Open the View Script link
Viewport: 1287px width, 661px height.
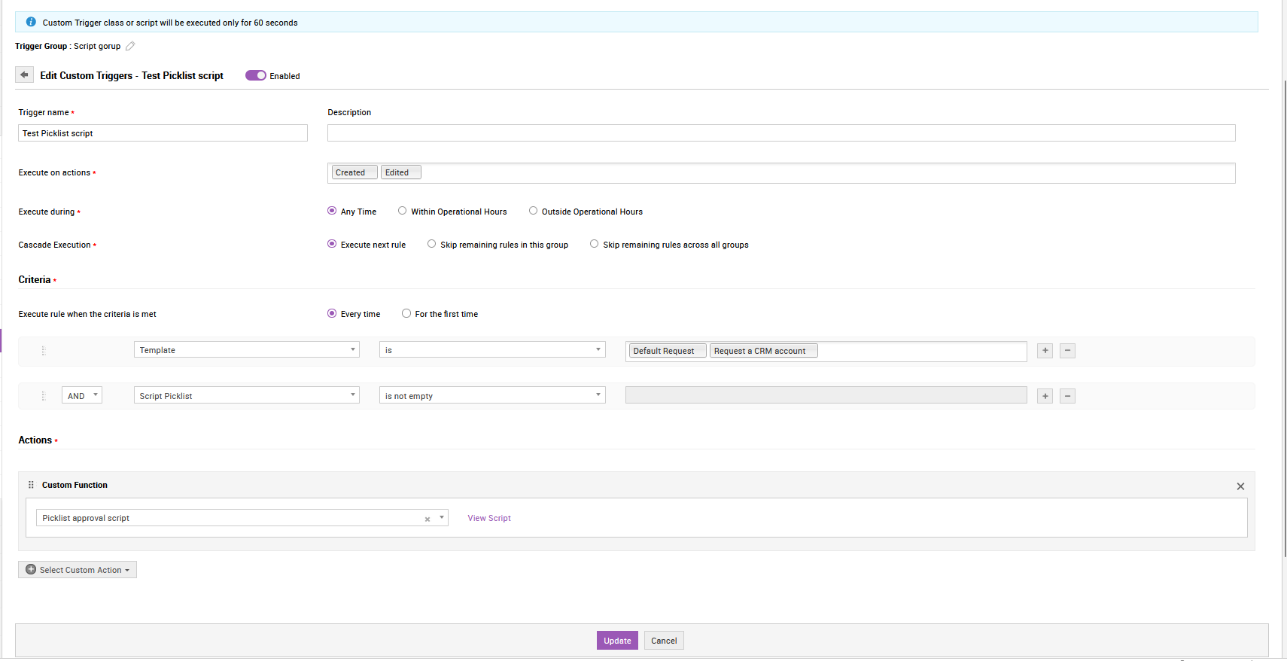pos(489,518)
